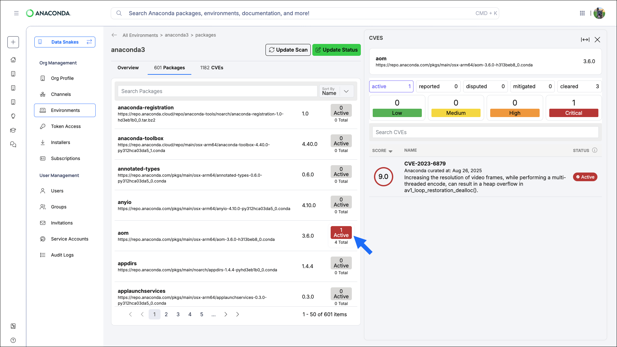
Task: Select the Medium severity filter
Action: point(456,108)
